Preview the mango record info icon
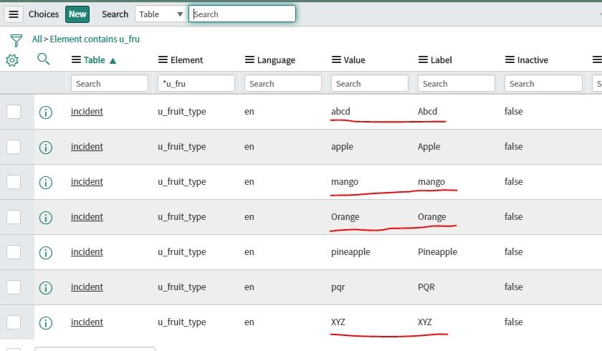Image resolution: width=602 pixels, height=351 pixels. click(46, 183)
